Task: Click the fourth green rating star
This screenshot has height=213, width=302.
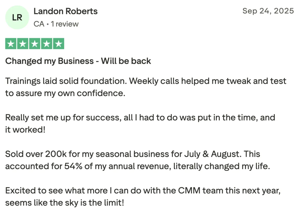Action: pyautogui.click(x=47, y=44)
